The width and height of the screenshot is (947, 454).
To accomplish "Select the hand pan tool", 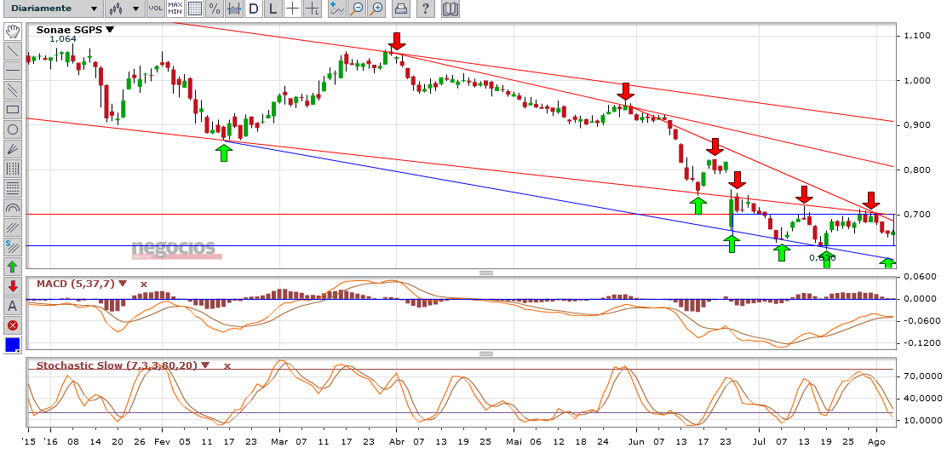I will (x=13, y=32).
